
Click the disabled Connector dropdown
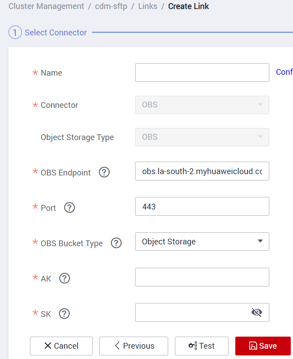point(202,105)
